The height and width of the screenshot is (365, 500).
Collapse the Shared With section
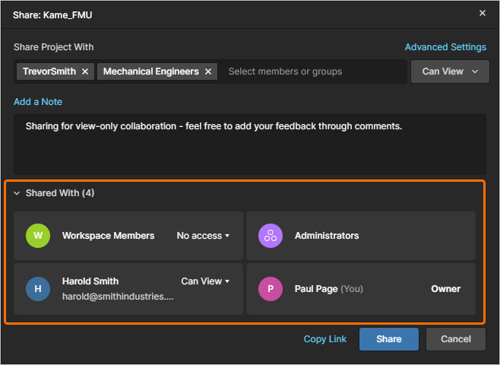coord(17,193)
